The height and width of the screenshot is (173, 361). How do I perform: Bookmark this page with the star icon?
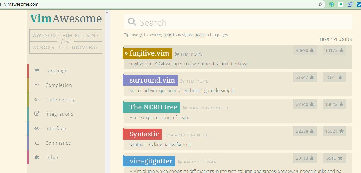pos(320,4)
